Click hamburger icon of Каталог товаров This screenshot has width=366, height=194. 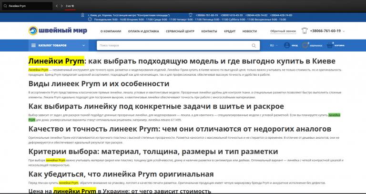[x=34, y=46]
